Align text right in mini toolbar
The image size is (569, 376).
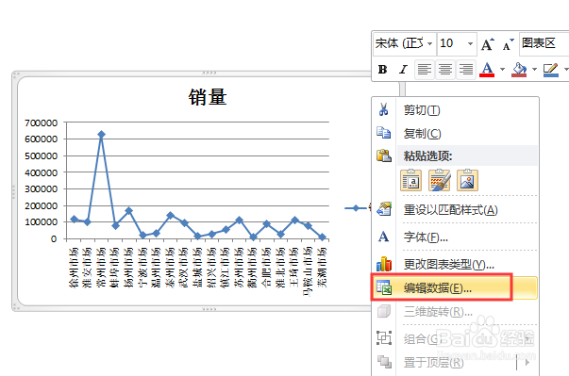click(x=465, y=69)
